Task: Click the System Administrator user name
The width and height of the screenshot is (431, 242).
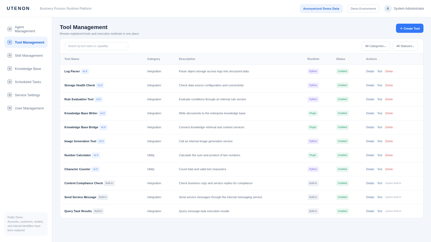Action: pos(409,9)
